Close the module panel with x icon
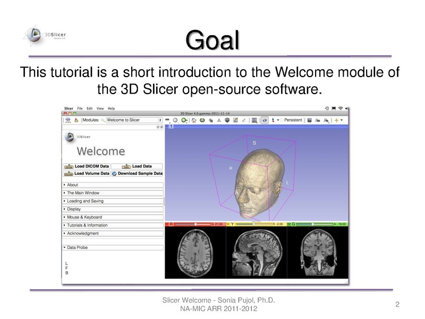425x319 pixels. pos(161,127)
